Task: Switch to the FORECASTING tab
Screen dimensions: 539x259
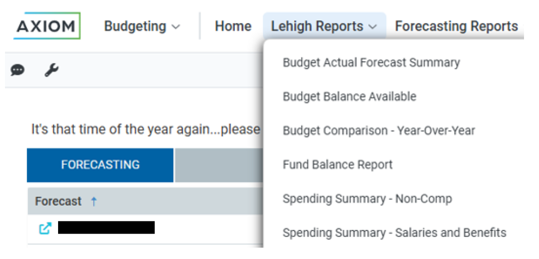Action: [x=100, y=165]
